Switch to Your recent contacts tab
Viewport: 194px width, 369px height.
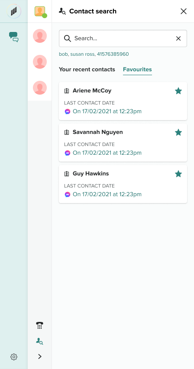coord(87,70)
